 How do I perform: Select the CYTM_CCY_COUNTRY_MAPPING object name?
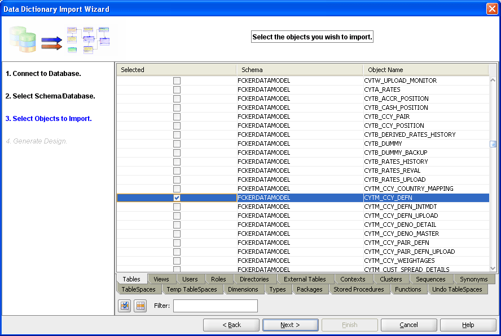tap(408, 189)
